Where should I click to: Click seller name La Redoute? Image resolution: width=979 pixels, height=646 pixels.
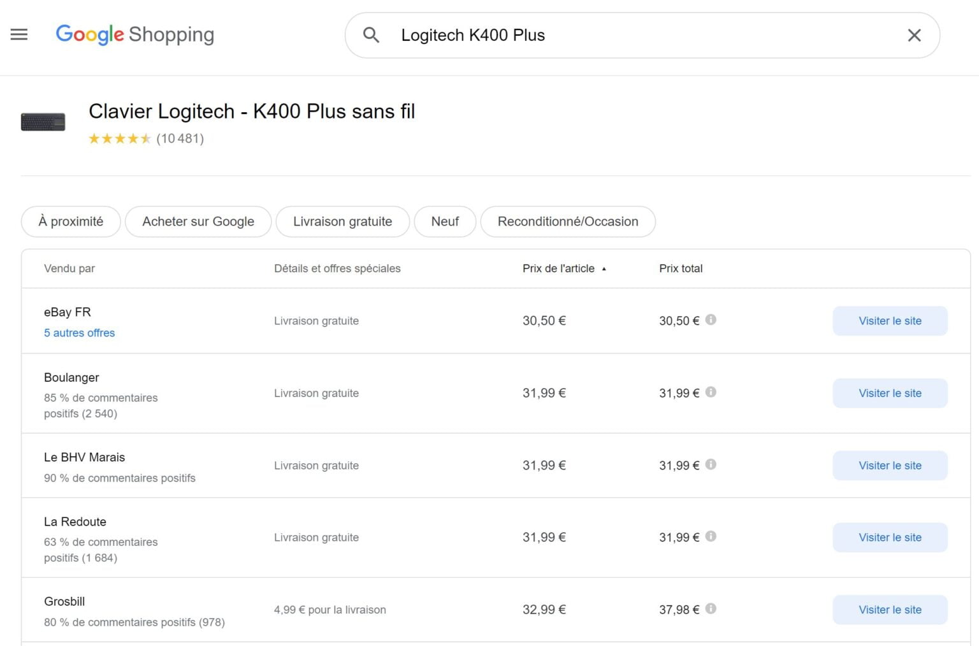point(75,522)
